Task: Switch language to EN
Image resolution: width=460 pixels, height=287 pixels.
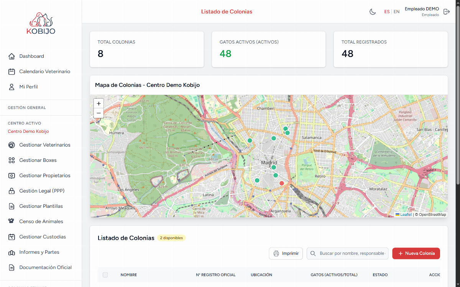Action: tap(397, 11)
